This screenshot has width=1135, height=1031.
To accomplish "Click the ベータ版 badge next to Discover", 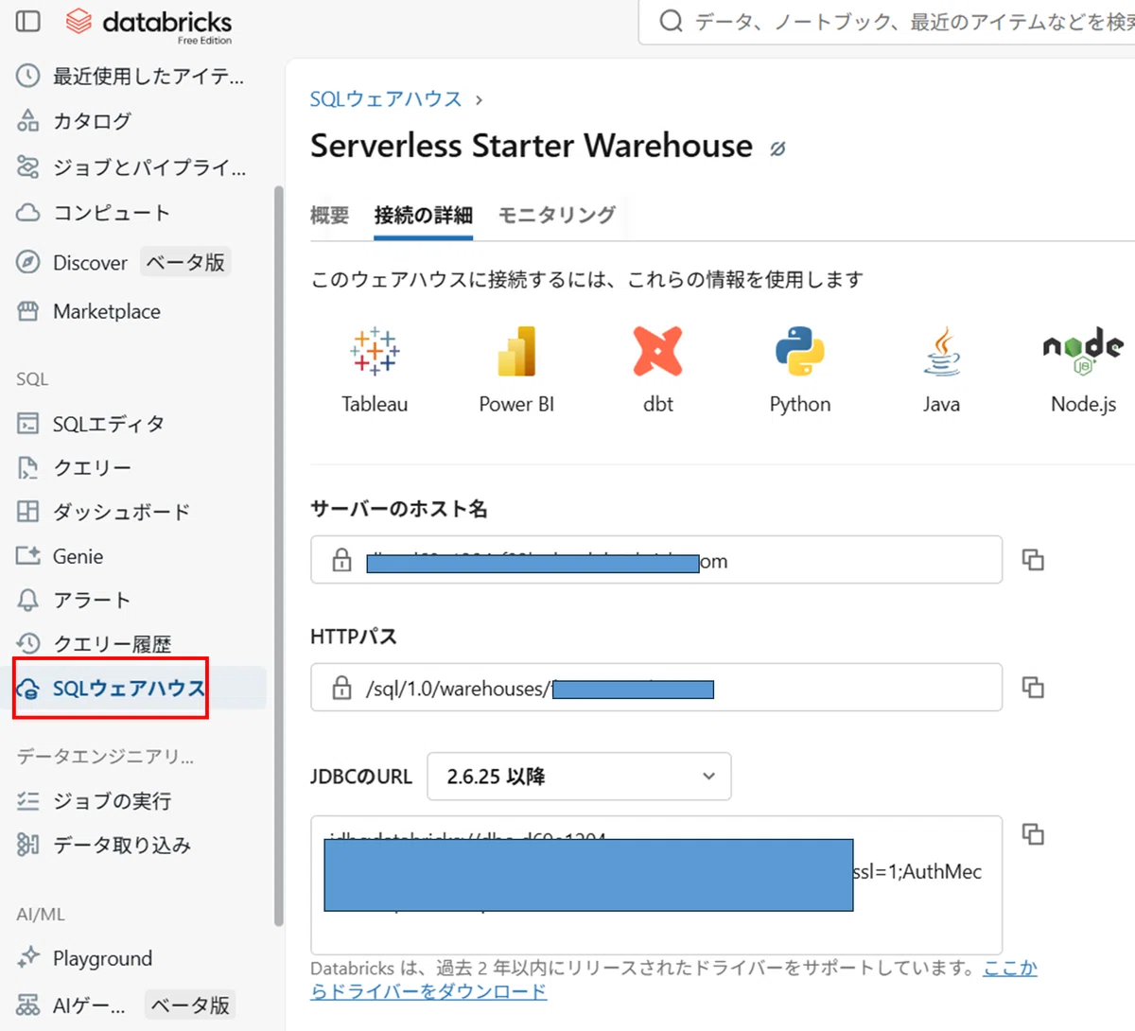I will (185, 262).
